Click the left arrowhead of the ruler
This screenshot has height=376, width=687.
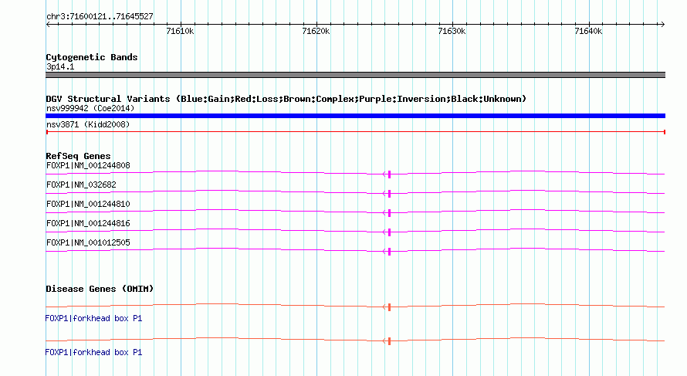pyautogui.click(x=48, y=24)
